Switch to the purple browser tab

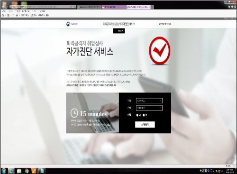114,7
